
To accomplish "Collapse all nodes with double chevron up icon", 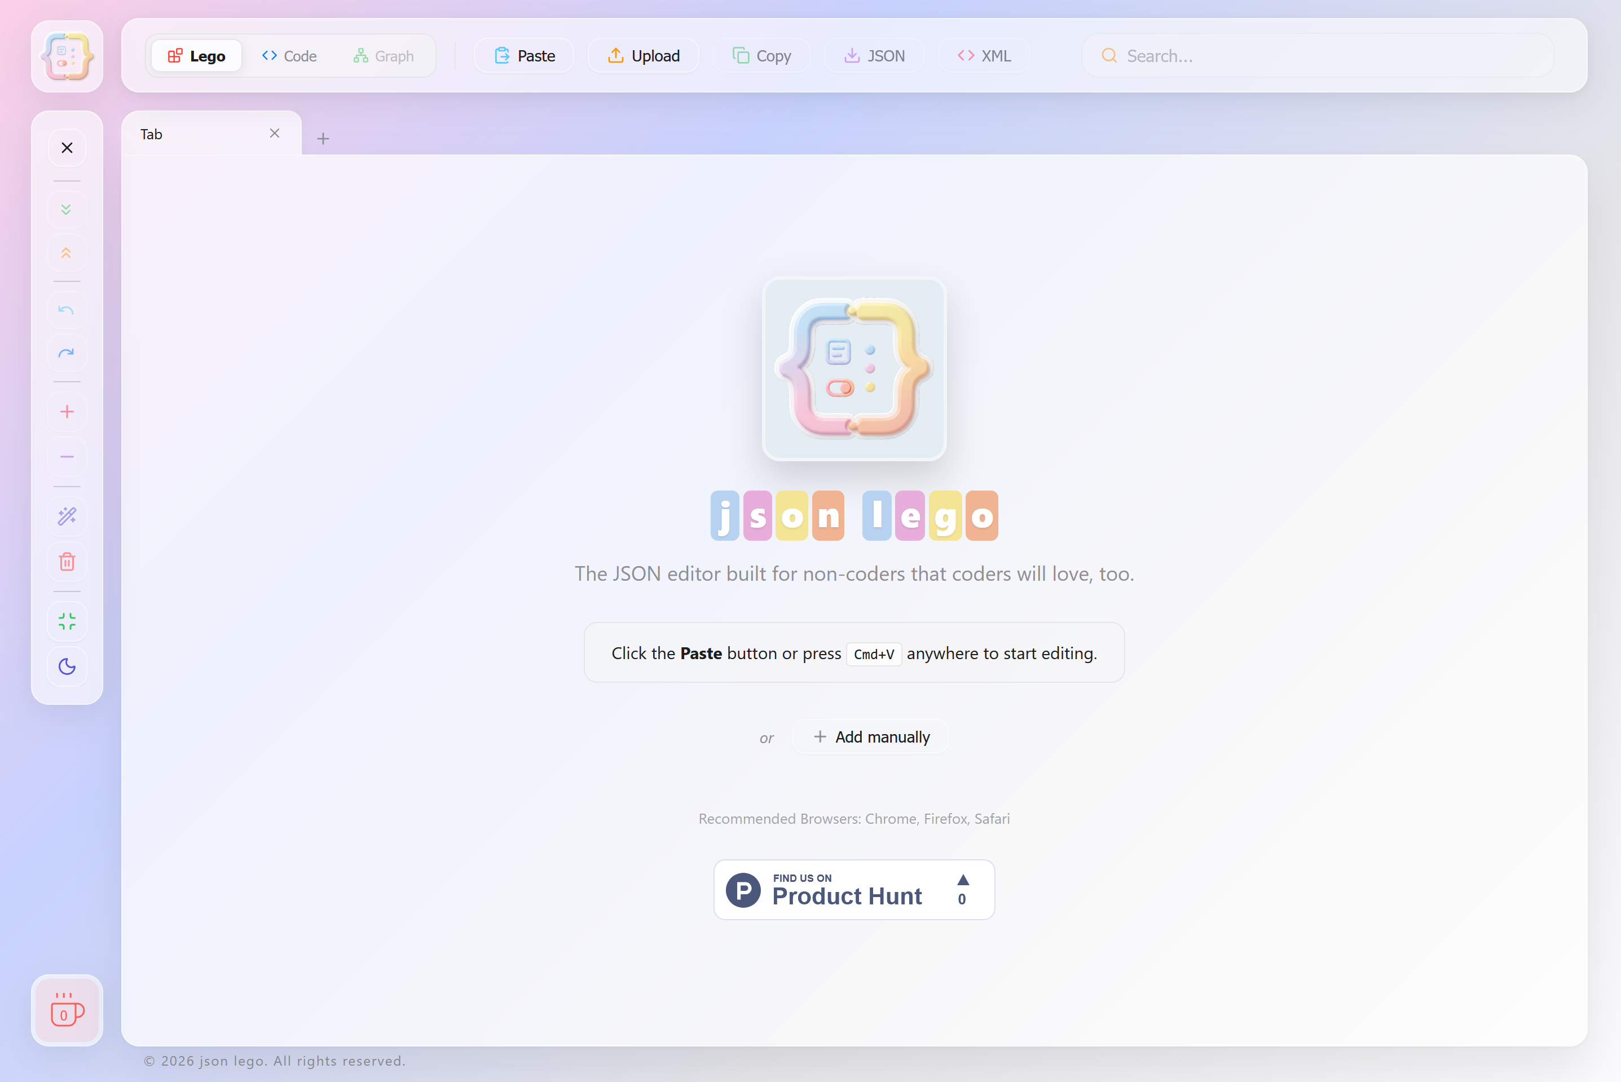I will pos(67,253).
